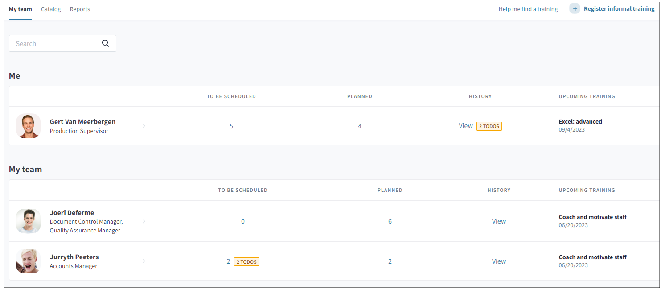The height and width of the screenshot is (290, 661).
Task: Click the Production Supervisor job title
Action: (79, 131)
